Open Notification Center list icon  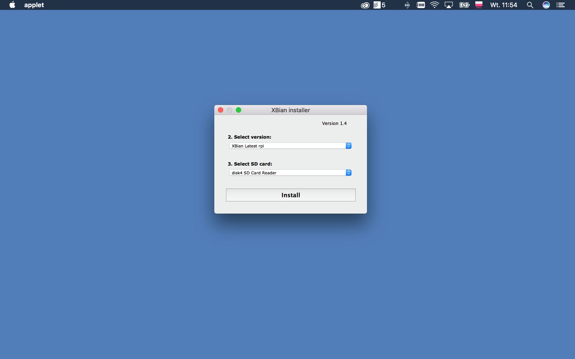tap(561, 5)
